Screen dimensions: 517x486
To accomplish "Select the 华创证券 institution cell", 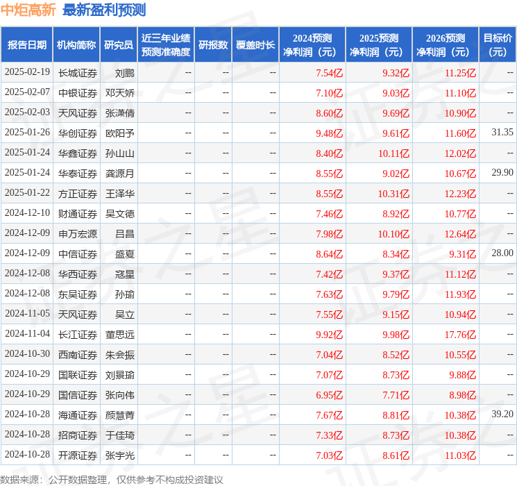I will coord(78,133).
